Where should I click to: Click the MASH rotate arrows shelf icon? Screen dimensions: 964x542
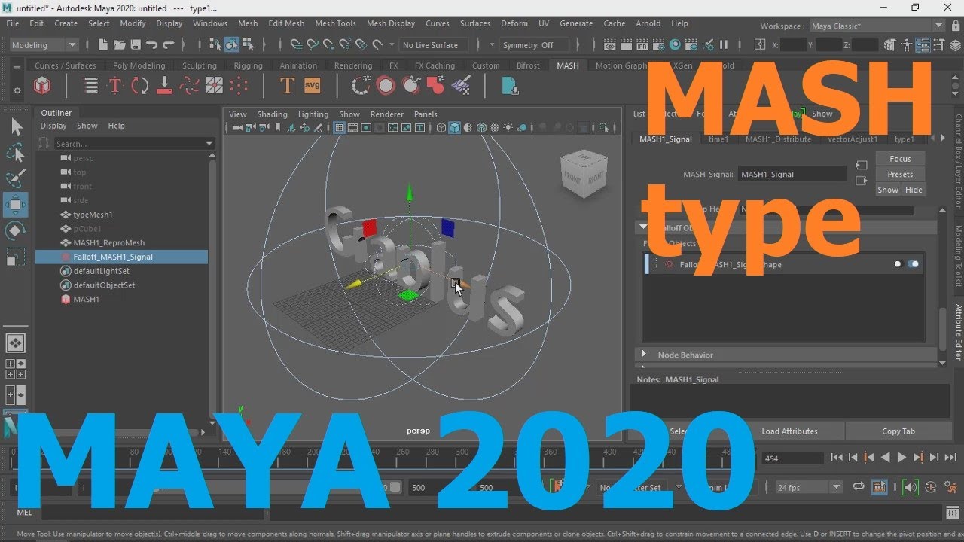click(140, 86)
